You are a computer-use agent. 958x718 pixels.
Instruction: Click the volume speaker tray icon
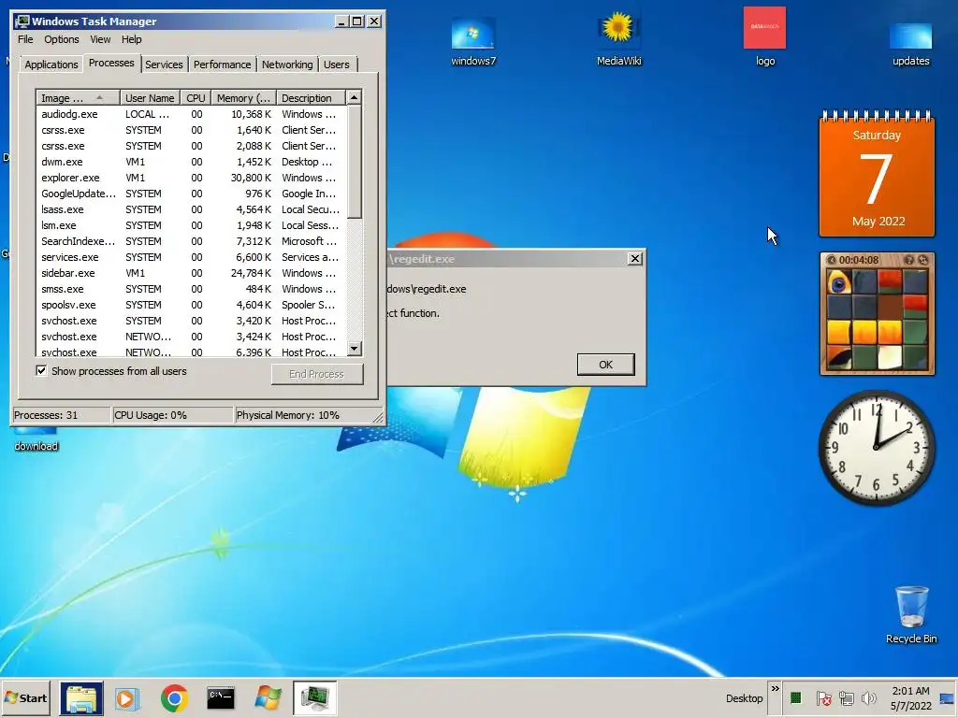click(x=868, y=697)
